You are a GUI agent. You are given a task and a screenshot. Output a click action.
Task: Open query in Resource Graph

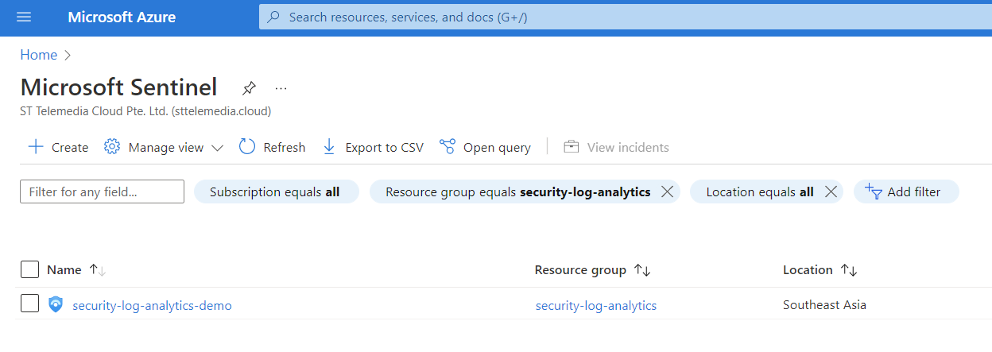pyautogui.click(x=485, y=147)
